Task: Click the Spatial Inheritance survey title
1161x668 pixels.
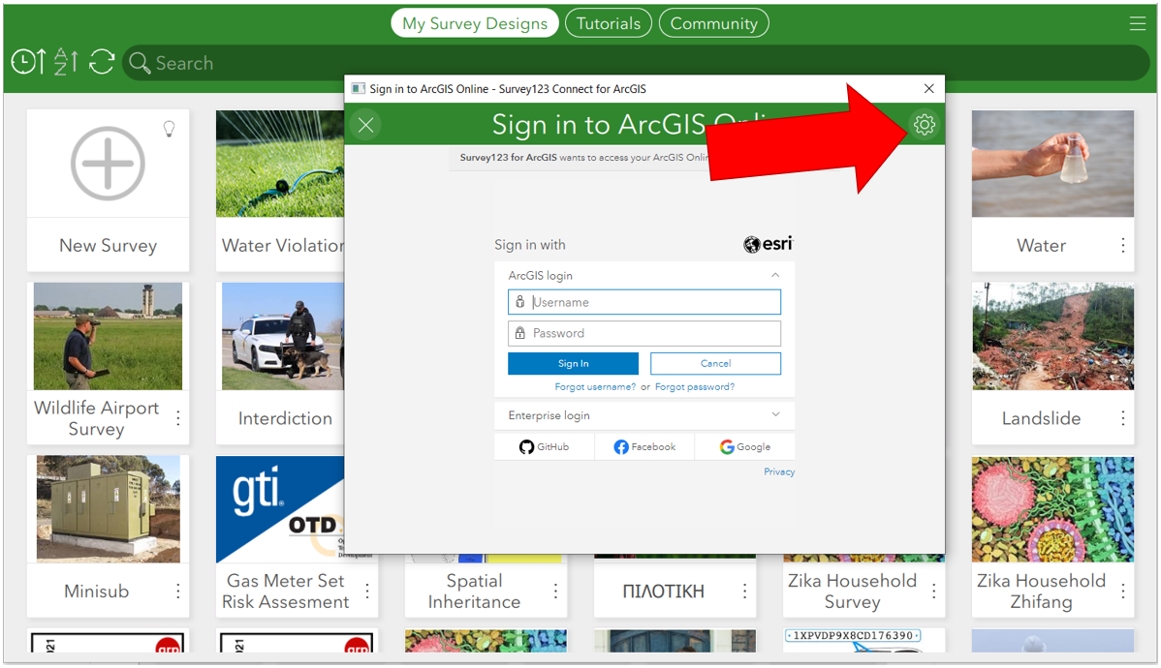Action: [x=474, y=592]
